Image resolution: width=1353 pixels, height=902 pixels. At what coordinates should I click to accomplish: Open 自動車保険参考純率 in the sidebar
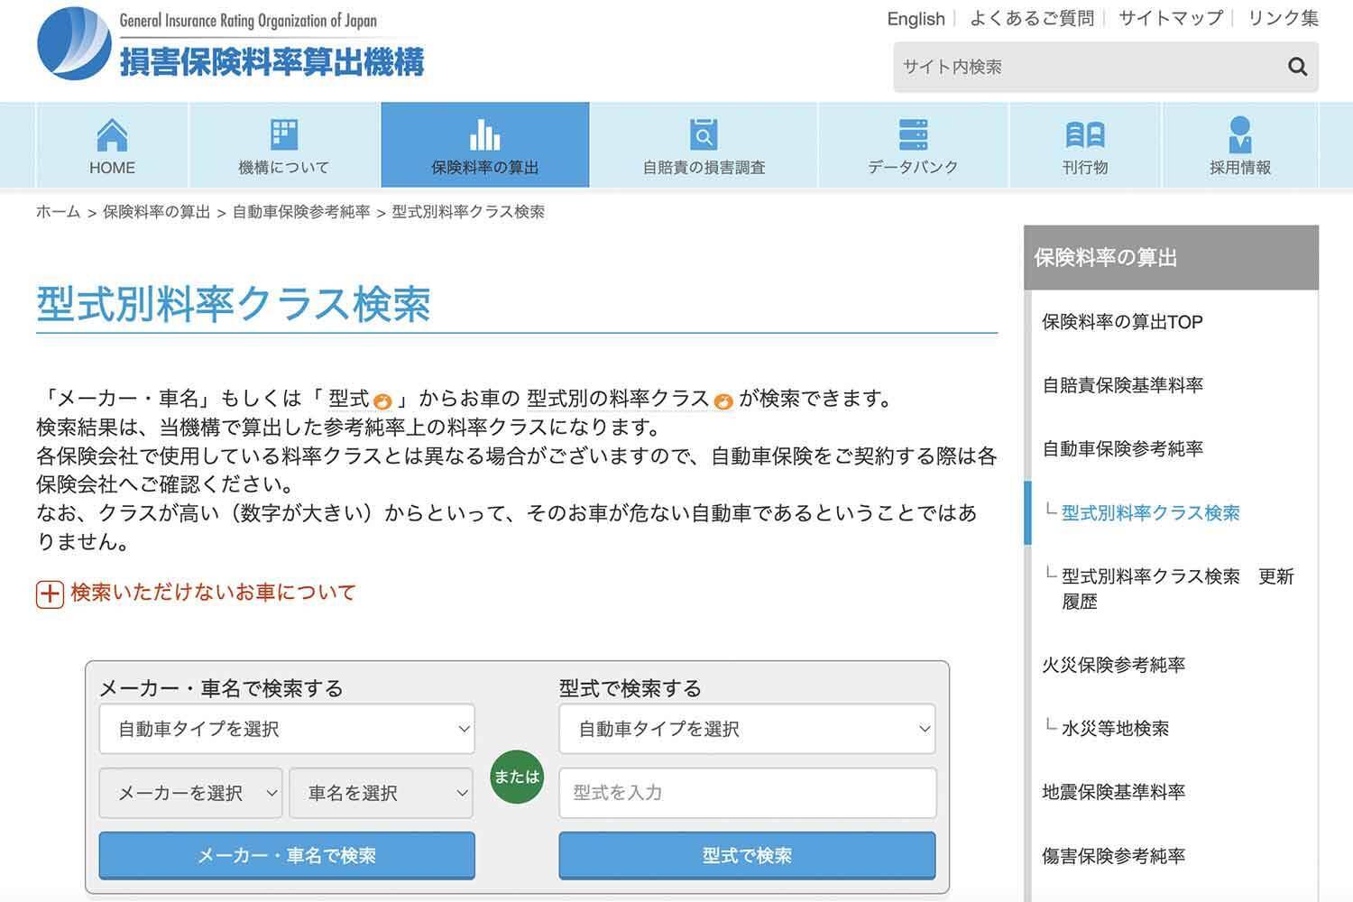tap(1123, 448)
